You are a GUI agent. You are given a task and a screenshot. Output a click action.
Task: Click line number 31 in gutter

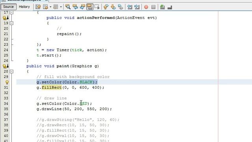(6, 88)
